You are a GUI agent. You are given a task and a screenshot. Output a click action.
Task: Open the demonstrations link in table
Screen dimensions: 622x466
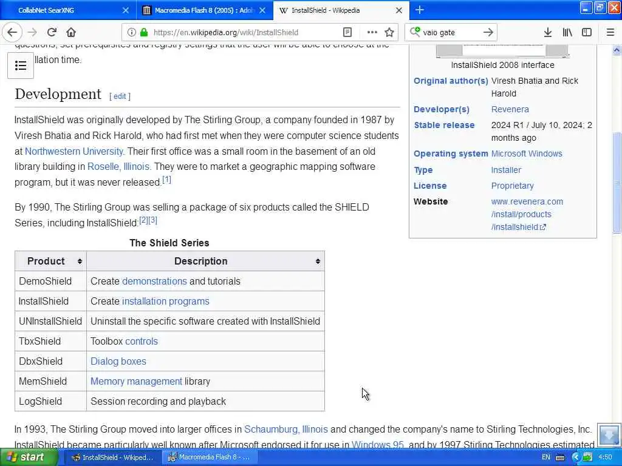tap(154, 282)
